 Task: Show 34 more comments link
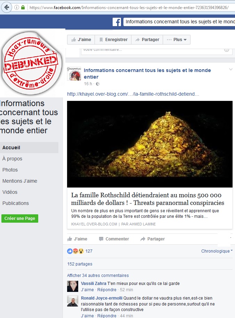point(98,276)
